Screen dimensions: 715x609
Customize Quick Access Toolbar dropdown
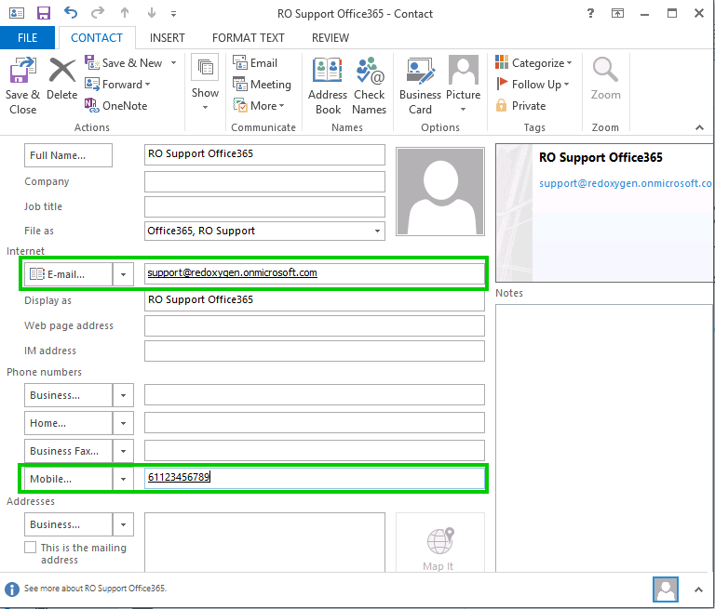[174, 14]
